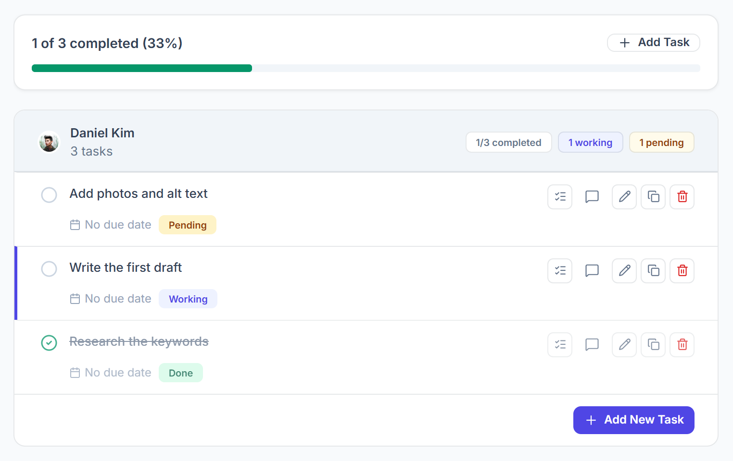Click No due date on Add photos task
Screen dimensions: 733x461
click(x=118, y=225)
